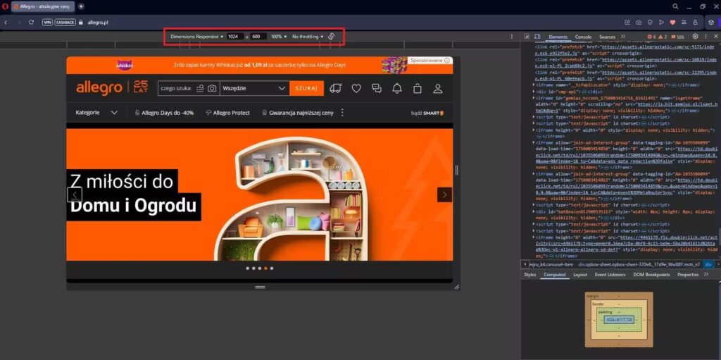Screen dimensions: 721x360
Task: Open the messages chat icon in Allegro header
Action: (x=377, y=88)
